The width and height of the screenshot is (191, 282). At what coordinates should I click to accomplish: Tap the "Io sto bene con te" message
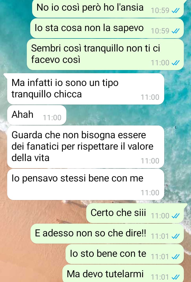pyautogui.click(x=125, y=254)
